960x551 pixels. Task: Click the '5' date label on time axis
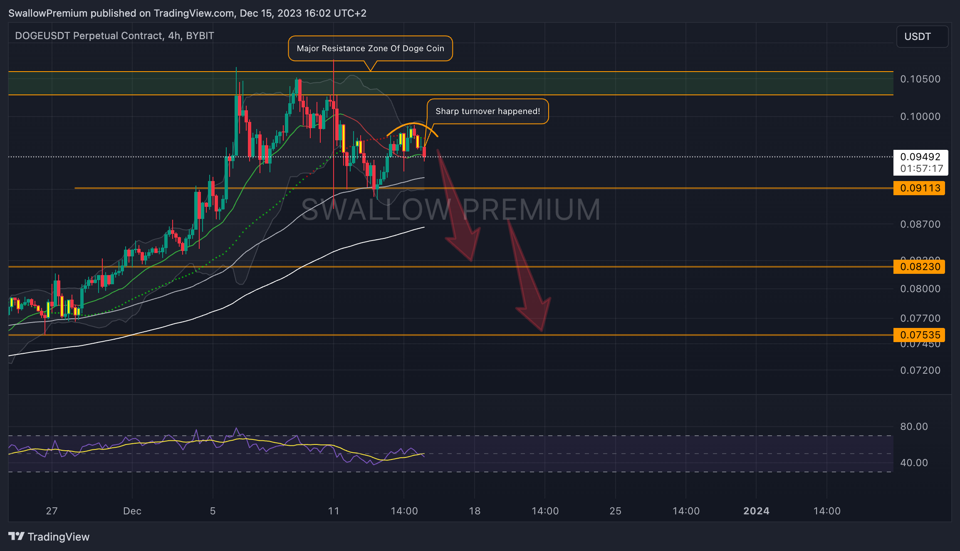[213, 511]
